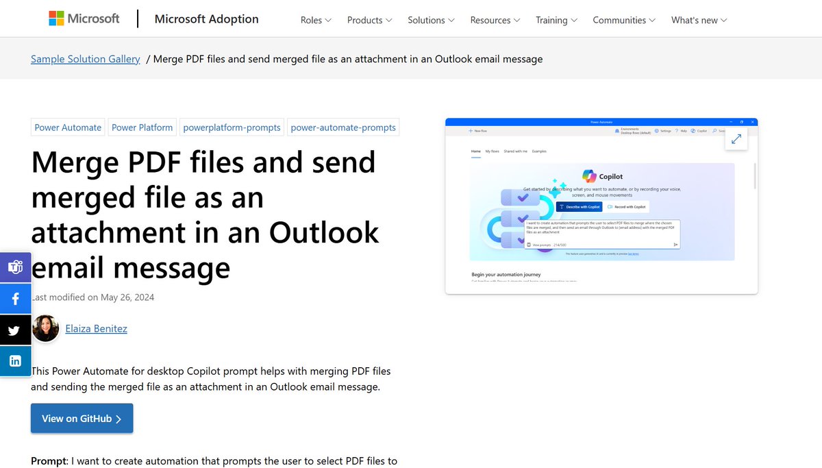Screen dimensions: 822x468
Task: Expand the Roles menu
Action: [x=316, y=20]
